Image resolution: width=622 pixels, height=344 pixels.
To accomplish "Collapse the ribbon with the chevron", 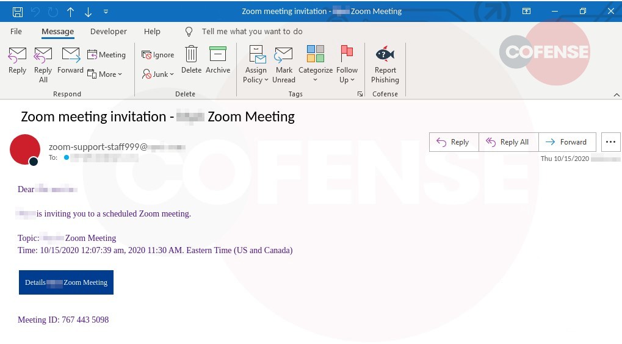I will coord(617,95).
